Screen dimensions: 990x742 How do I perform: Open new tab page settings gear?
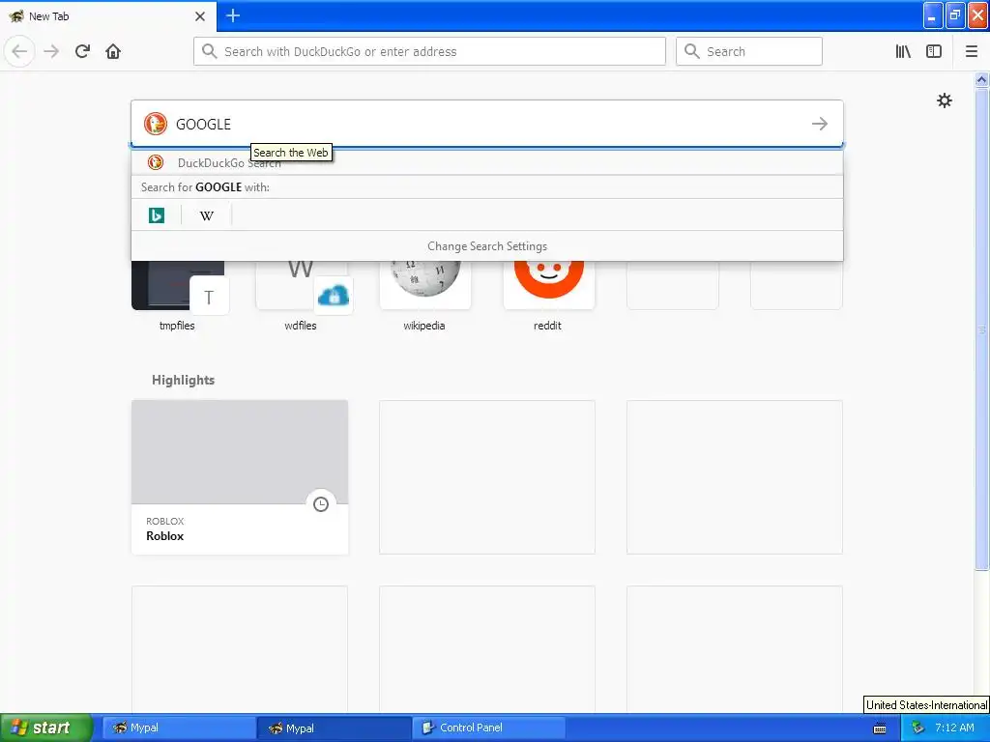coord(944,100)
